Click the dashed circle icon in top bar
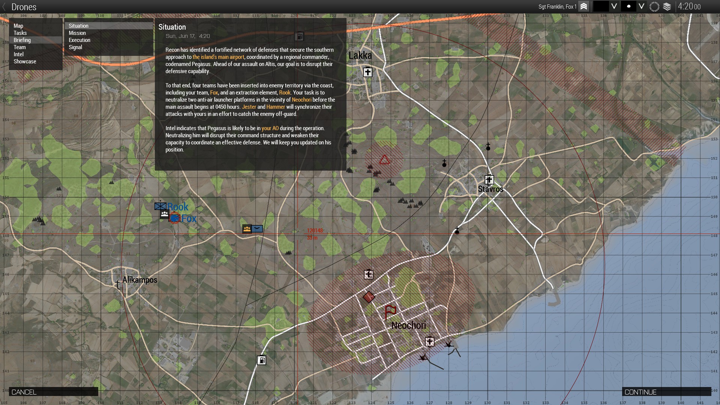This screenshot has height=405, width=720. pos(654,6)
